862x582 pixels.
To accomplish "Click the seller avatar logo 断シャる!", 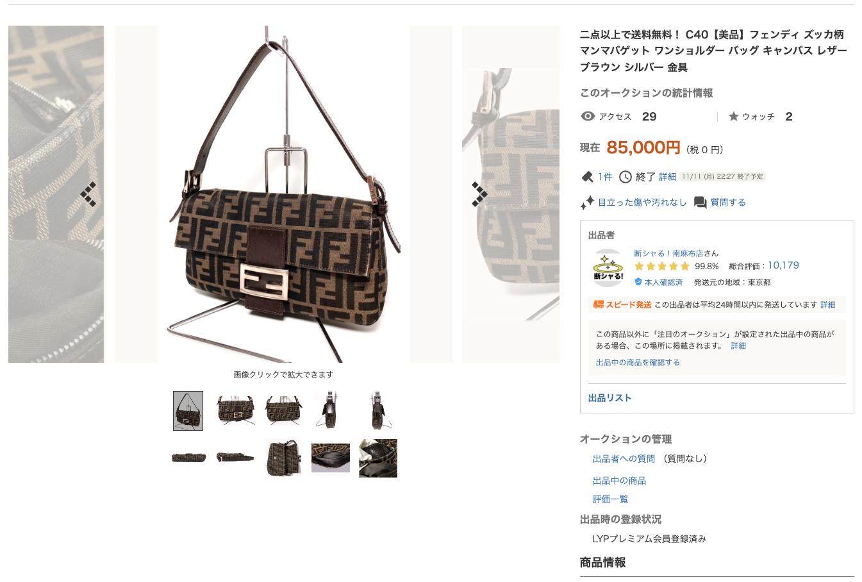I will [x=608, y=268].
